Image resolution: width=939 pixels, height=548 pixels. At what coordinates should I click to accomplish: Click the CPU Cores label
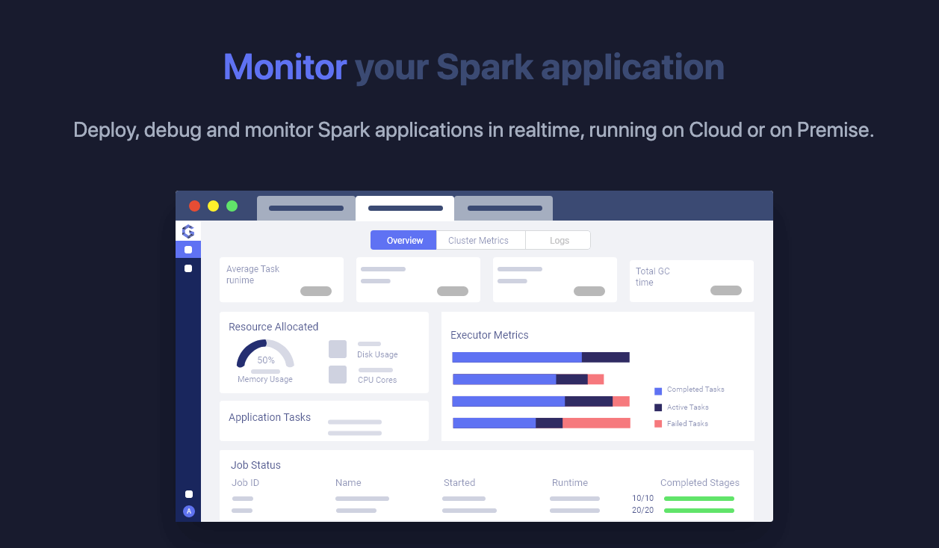click(377, 380)
